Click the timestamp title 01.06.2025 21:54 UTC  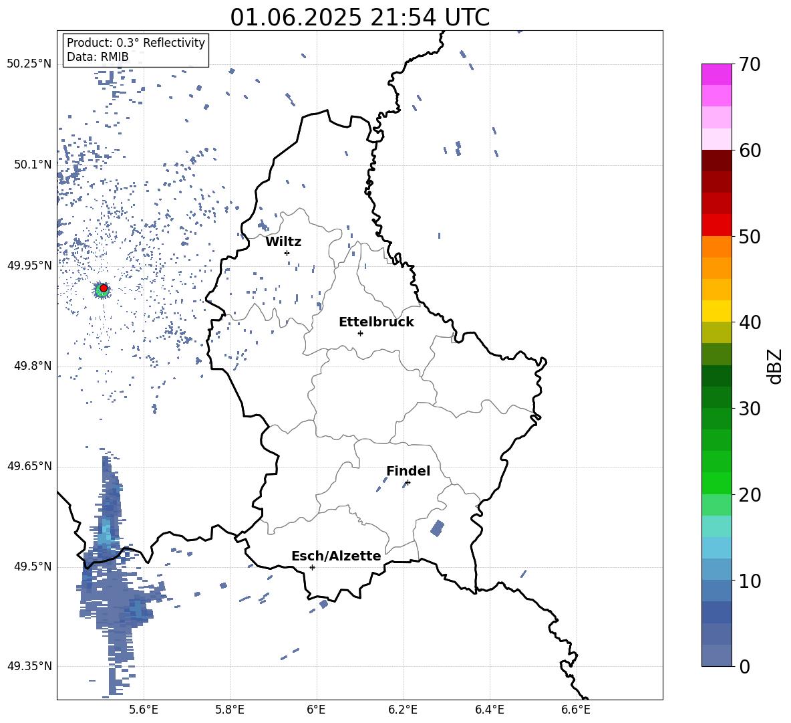coord(359,17)
